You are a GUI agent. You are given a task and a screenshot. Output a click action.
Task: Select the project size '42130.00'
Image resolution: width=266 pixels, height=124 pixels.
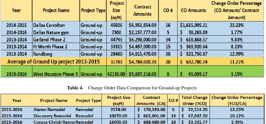click(x=116, y=74)
